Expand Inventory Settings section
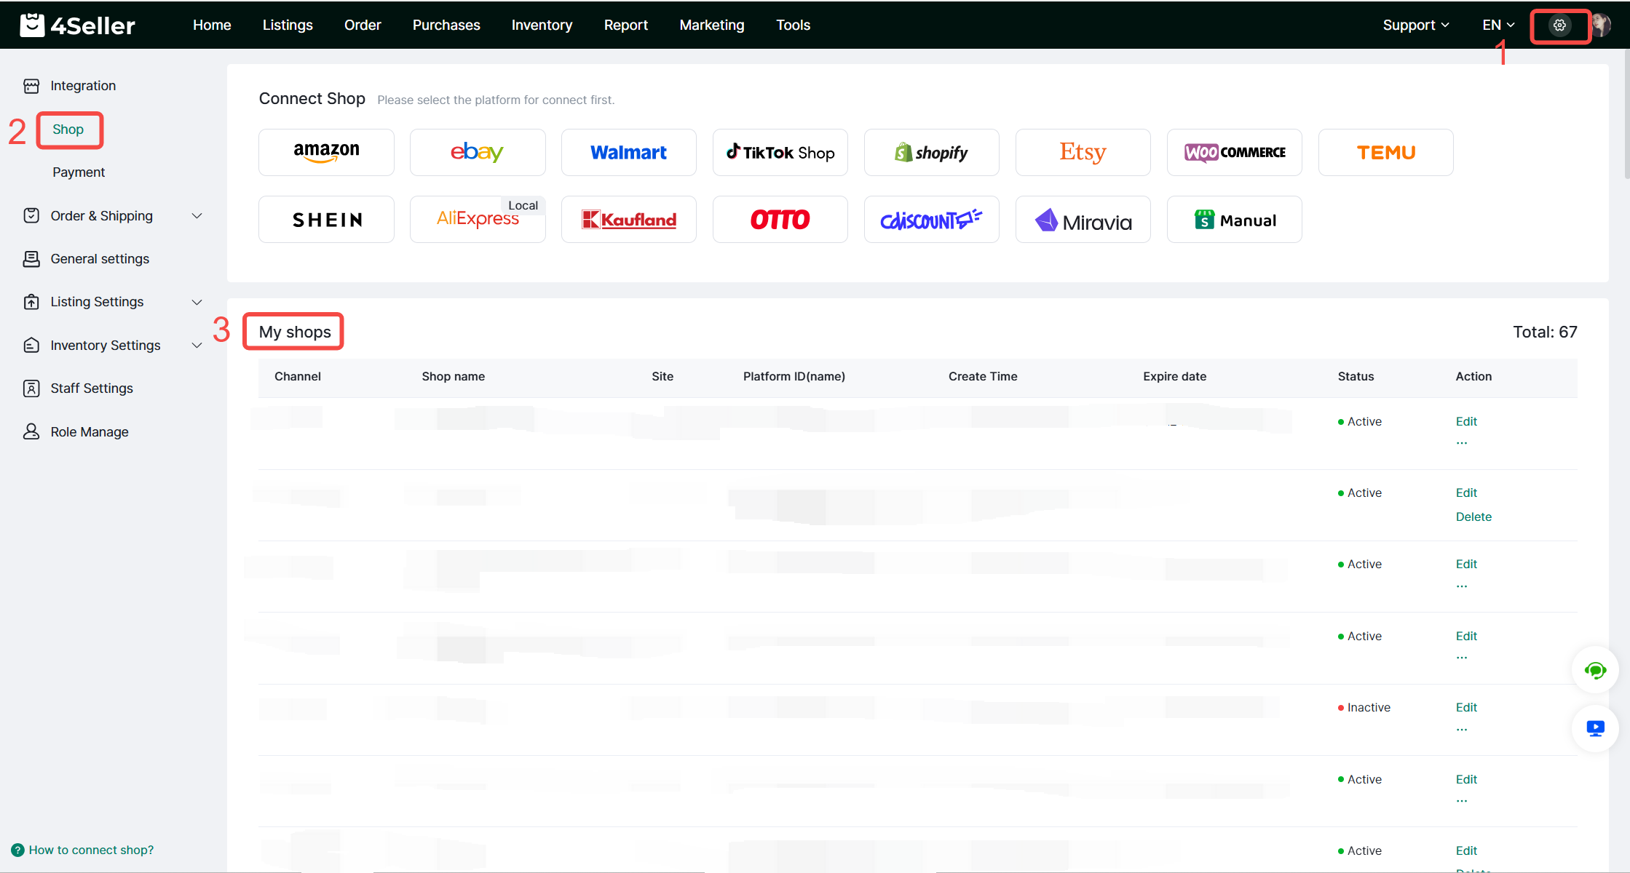Screen dimensions: 1630x873 coord(197,346)
